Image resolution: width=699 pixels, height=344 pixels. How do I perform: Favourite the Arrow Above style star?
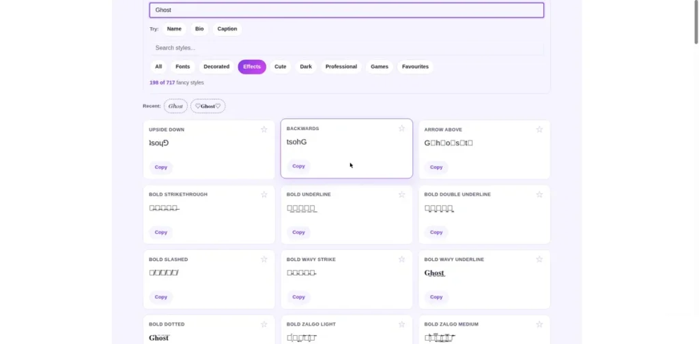pyautogui.click(x=539, y=129)
